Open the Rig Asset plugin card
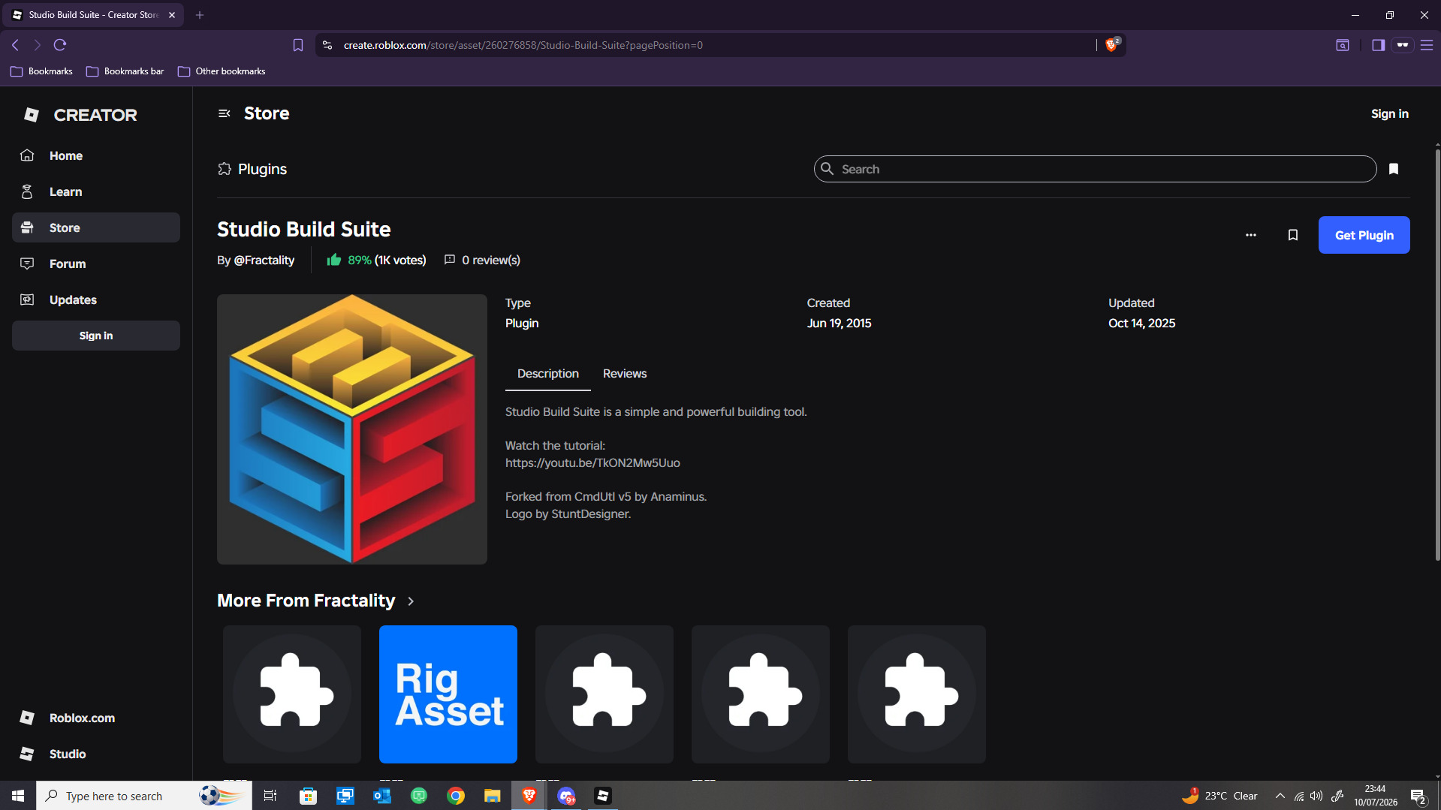This screenshot has height=810, width=1441. pyautogui.click(x=448, y=694)
